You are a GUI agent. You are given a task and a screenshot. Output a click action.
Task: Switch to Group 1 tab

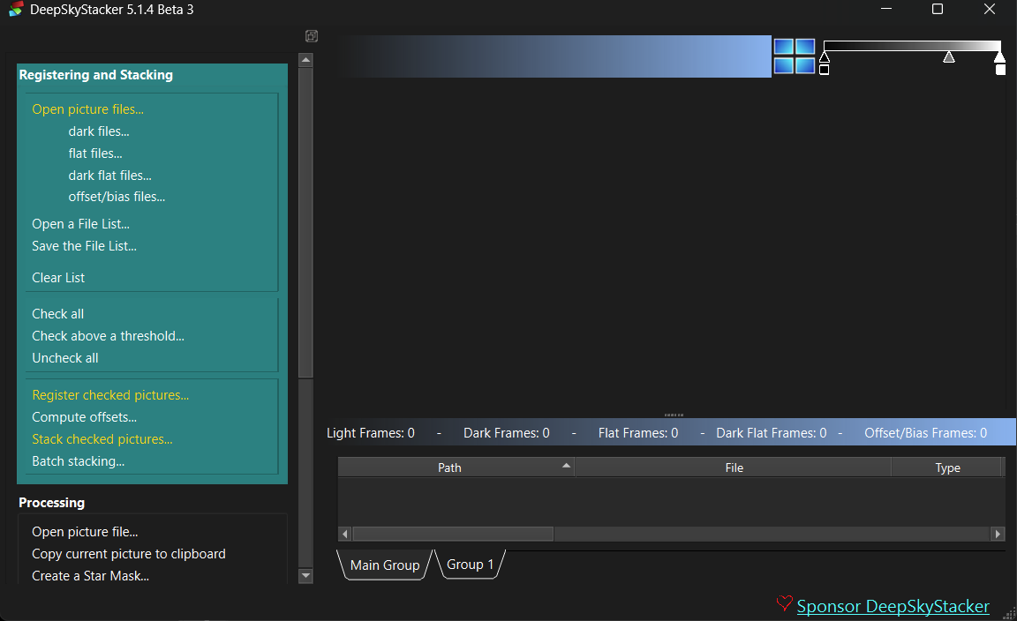(x=471, y=565)
